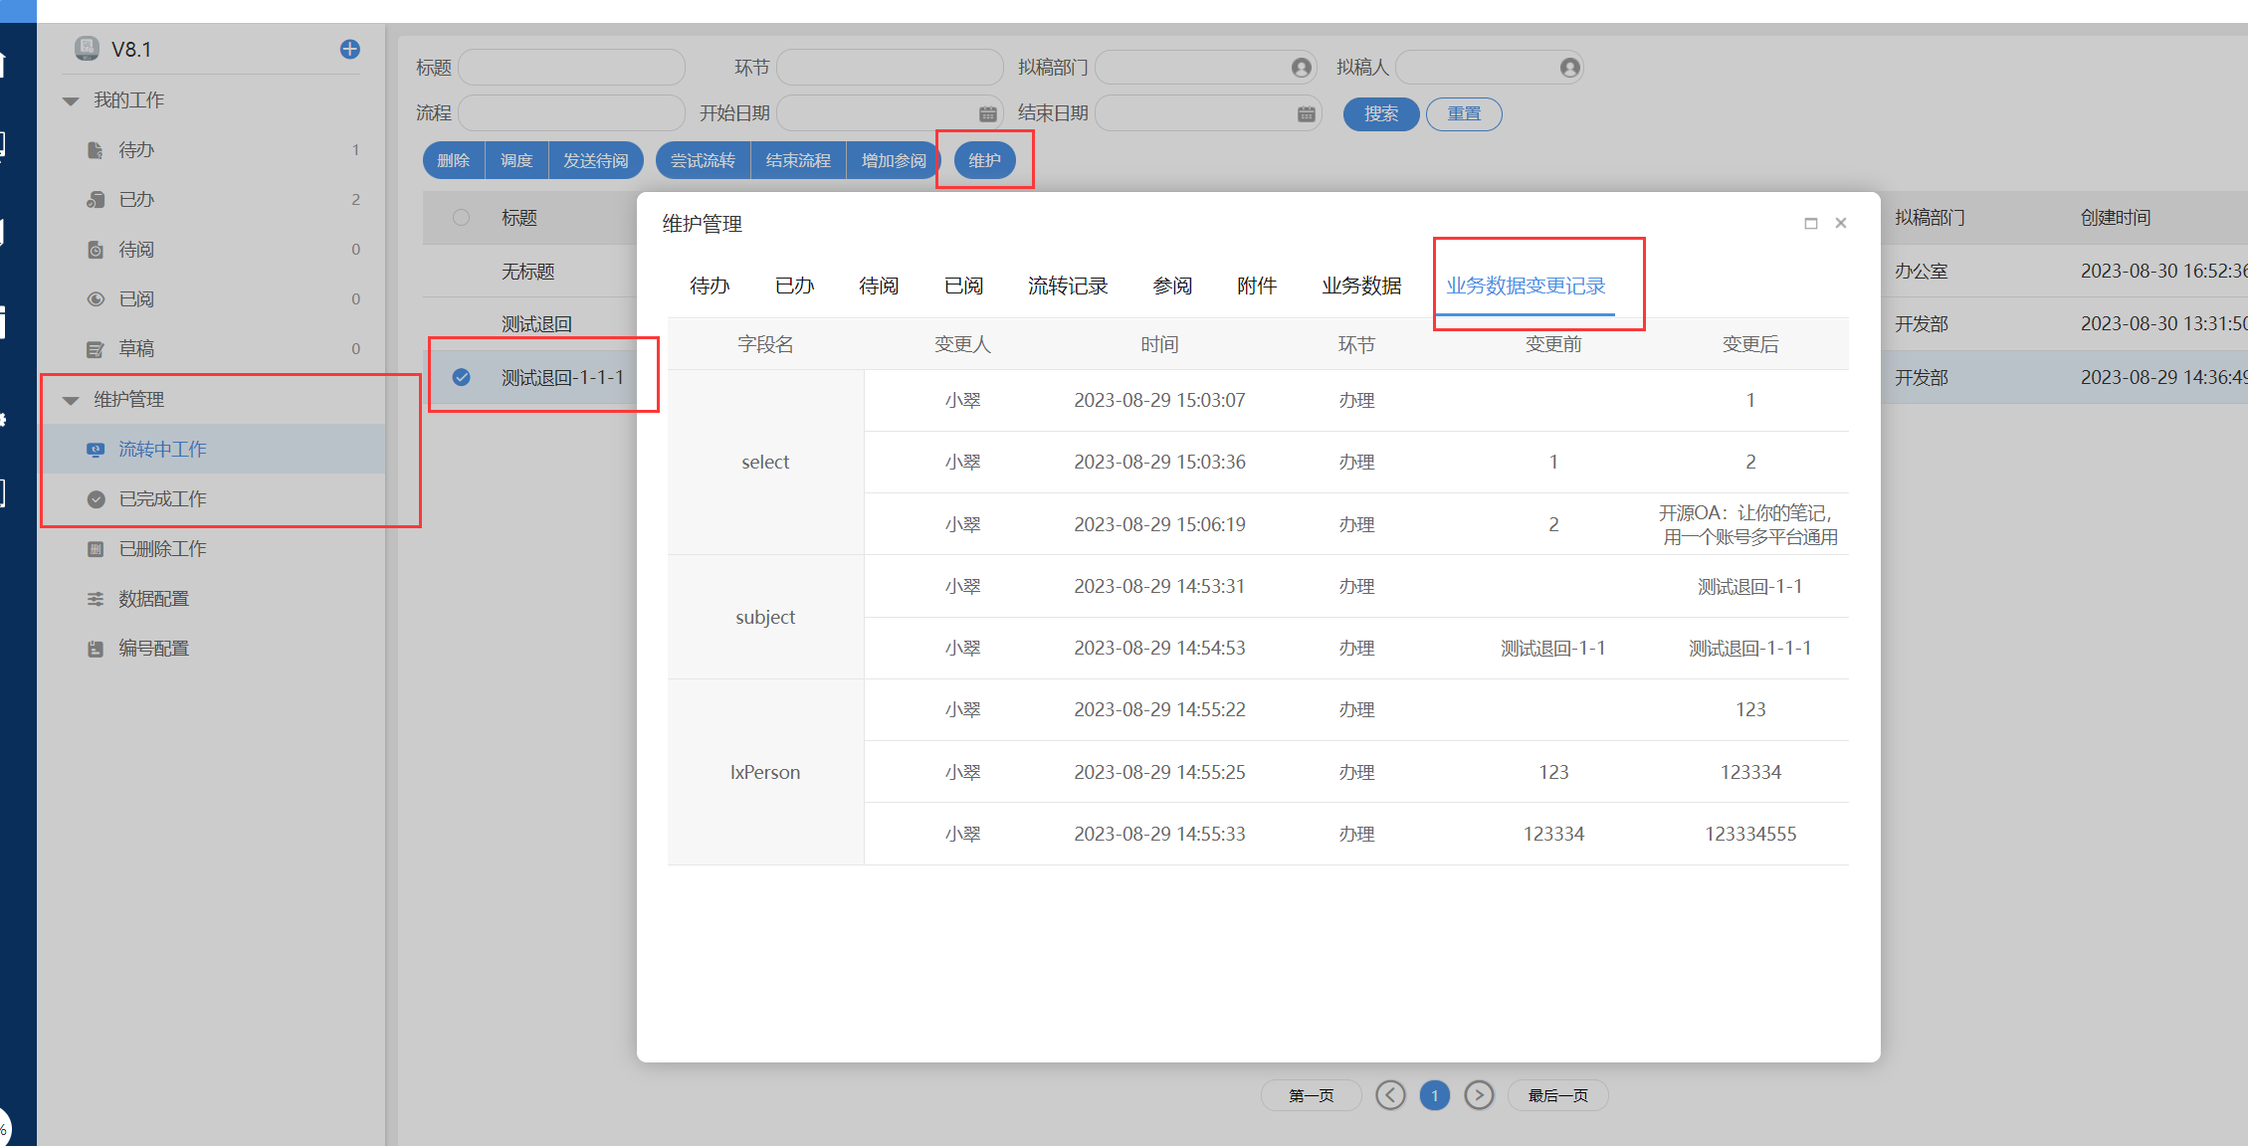Switch to the 业务数据 tab
Image resolution: width=2248 pixels, height=1146 pixels.
[x=1360, y=286]
